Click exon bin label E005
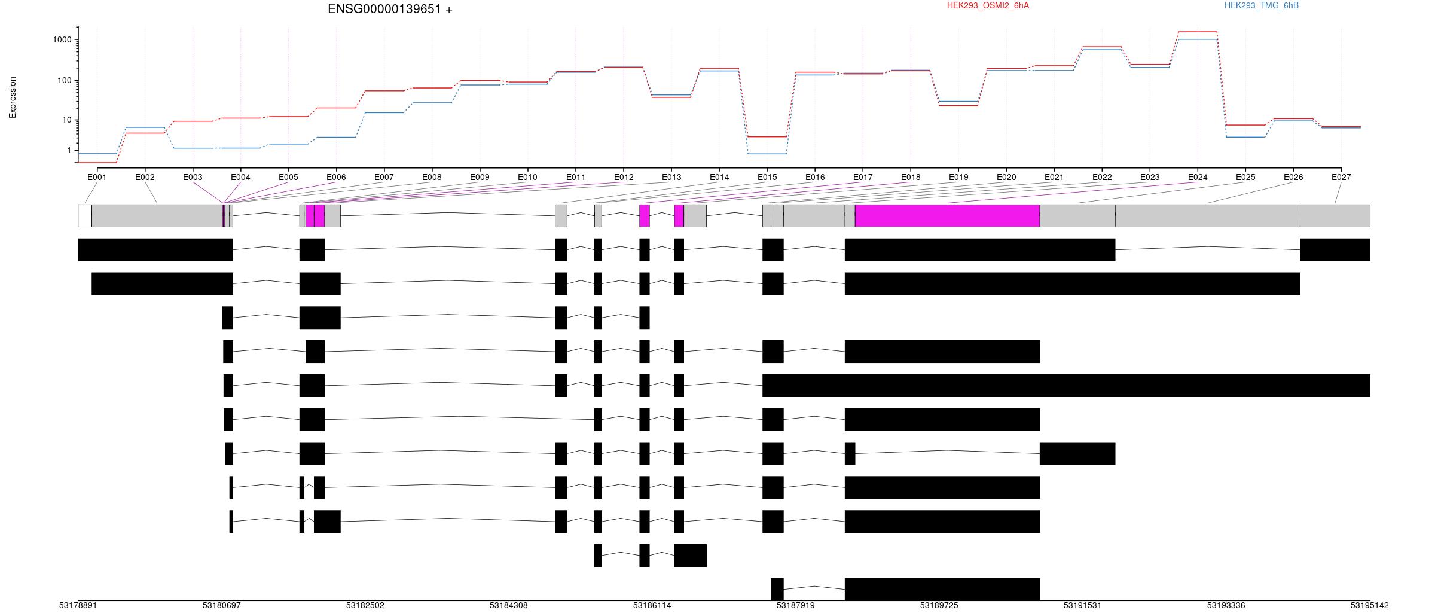This screenshot has width=1435, height=616. coord(288,177)
